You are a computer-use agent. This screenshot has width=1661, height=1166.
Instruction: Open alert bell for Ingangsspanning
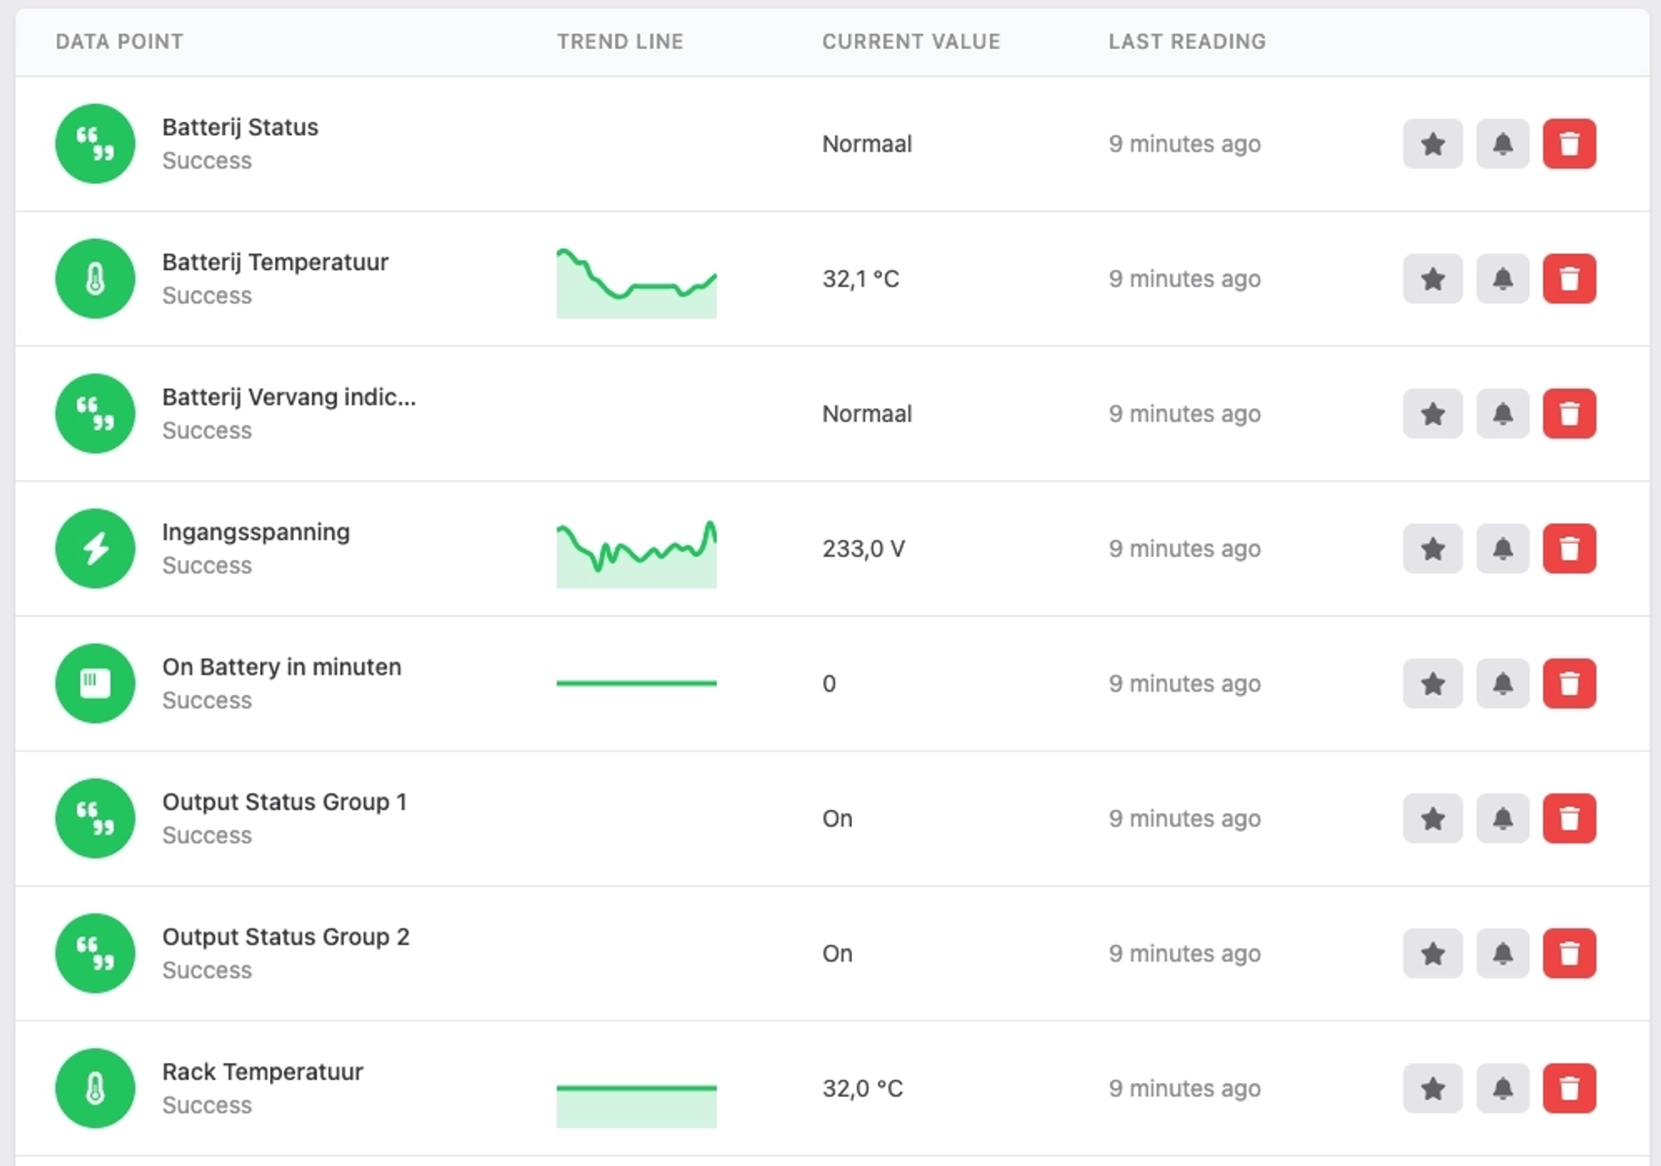click(1502, 549)
